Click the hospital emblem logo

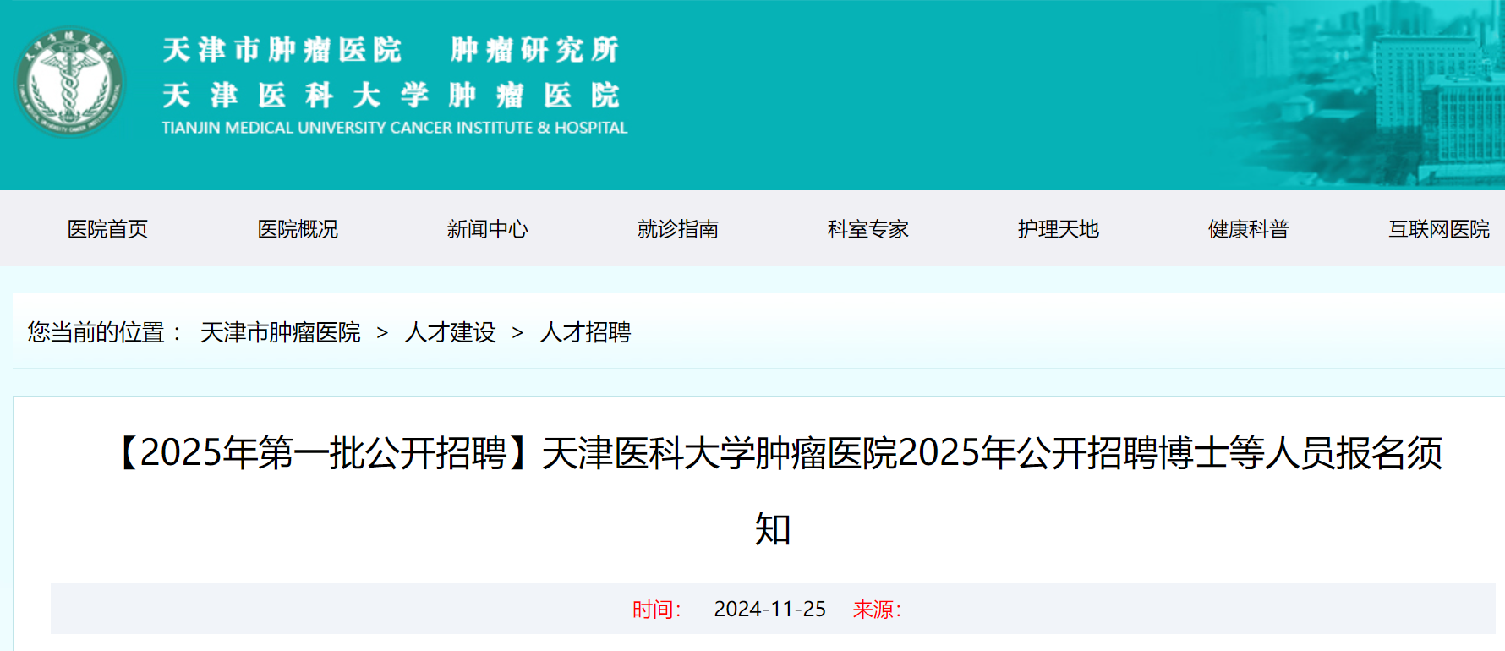click(x=70, y=83)
